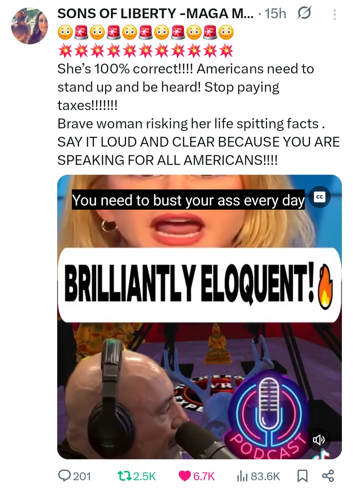This screenshot has width=353, height=492.
Task: Tap the Grok slashed-circle icon
Action: click(x=304, y=13)
